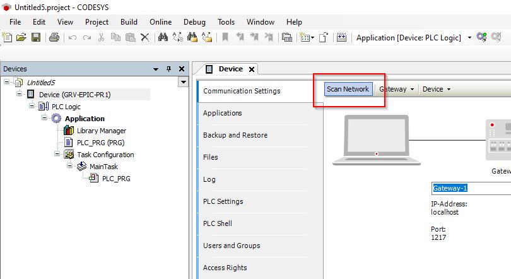Click the page with arrow toolbar icon
The height and width of the screenshot is (279, 511).
[x=323, y=37]
